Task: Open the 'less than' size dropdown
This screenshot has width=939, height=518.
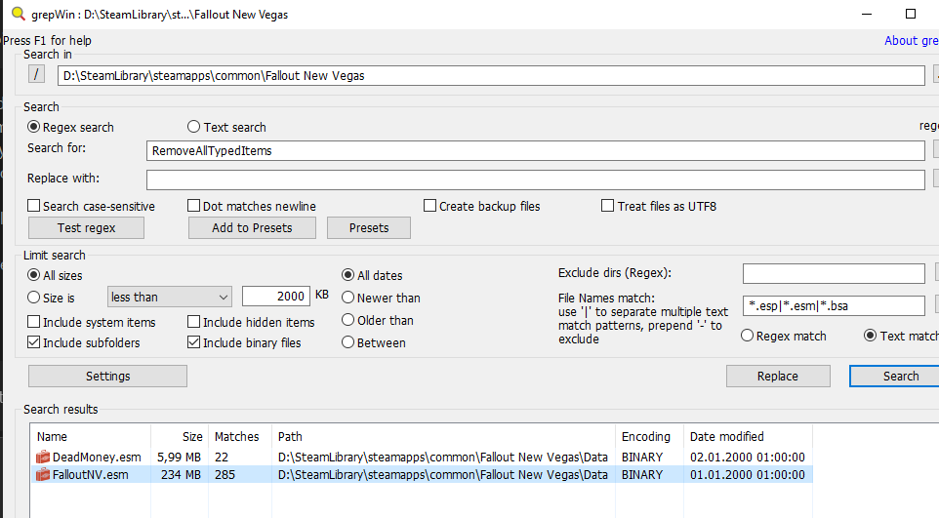Action: tap(170, 297)
